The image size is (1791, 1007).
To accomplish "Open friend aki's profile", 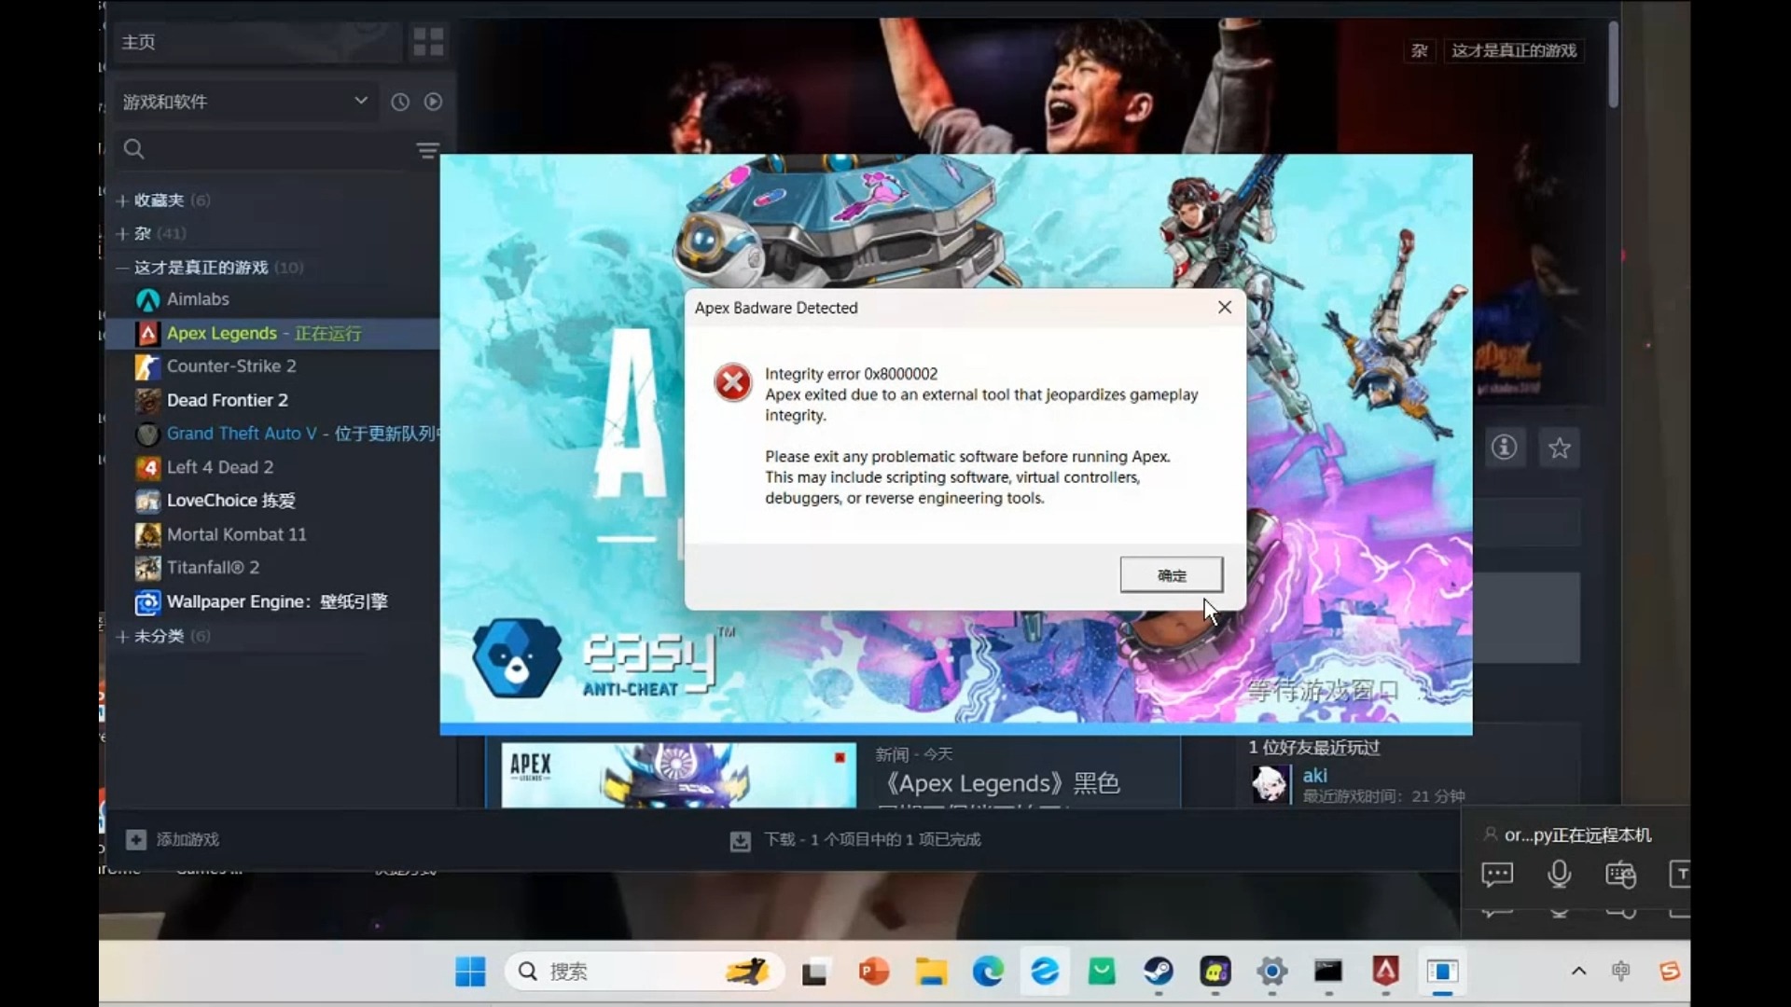I will pos(1314,776).
